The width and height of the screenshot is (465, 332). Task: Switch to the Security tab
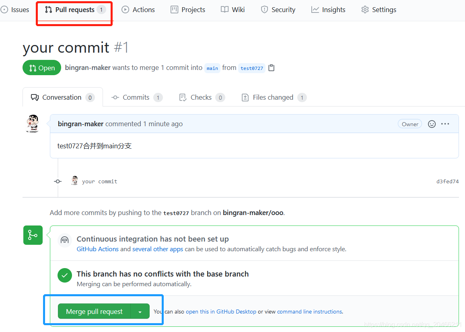(278, 10)
